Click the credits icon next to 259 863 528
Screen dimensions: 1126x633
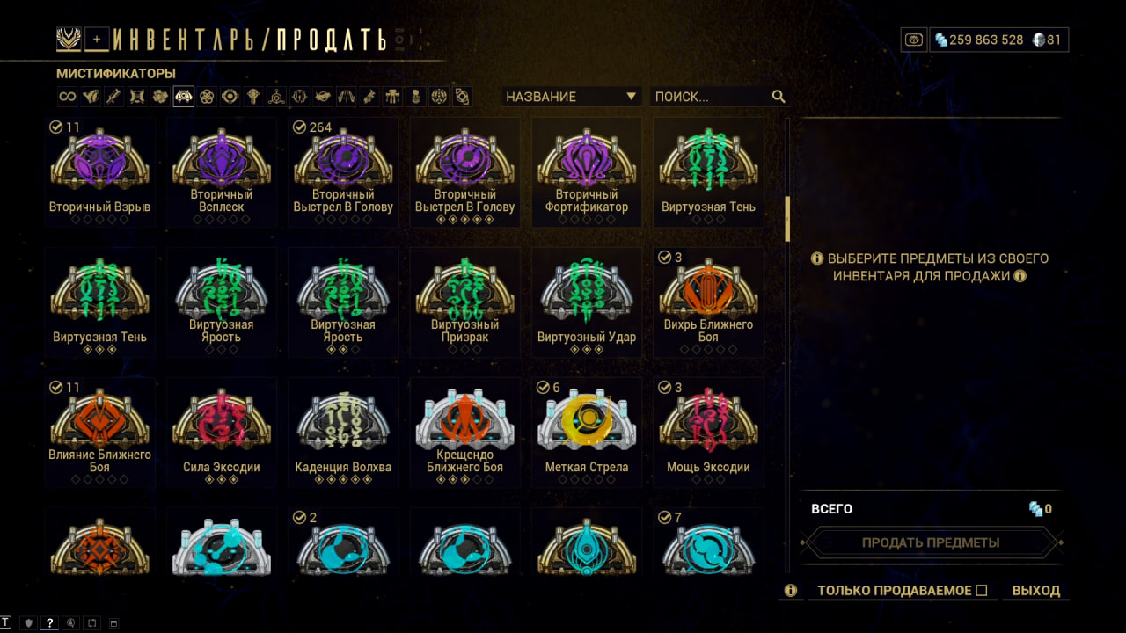pyautogui.click(x=941, y=40)
